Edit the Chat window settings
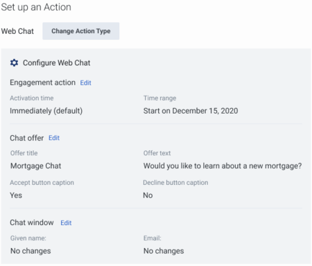Screen dimensions: 312x266 coord(66,223)
